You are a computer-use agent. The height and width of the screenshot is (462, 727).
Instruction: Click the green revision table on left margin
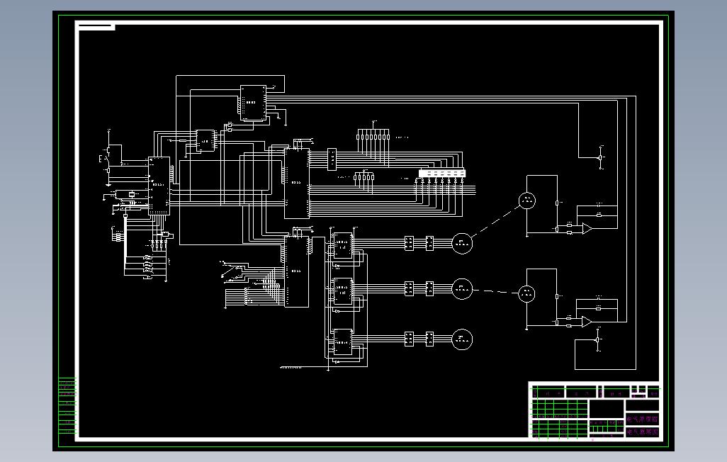[x=67, y=406]
